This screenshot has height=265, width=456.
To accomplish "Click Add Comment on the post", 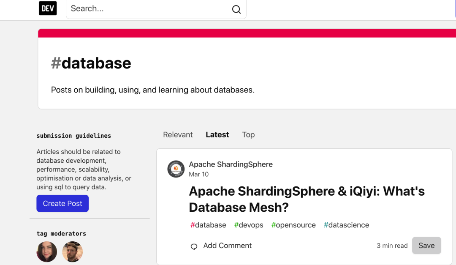I will pyautogui.click(x=227, y=246).
